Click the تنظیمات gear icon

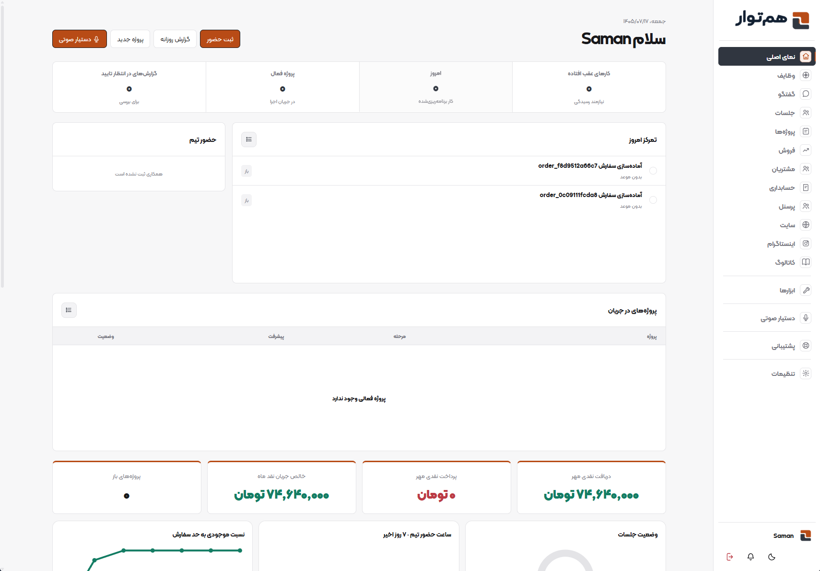tap(806, 373)
